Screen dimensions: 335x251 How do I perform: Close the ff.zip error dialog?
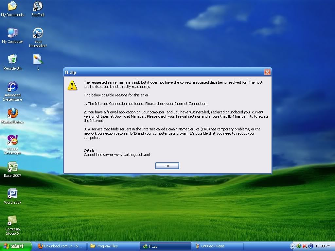pyautogui.click(x=267, y=72)
